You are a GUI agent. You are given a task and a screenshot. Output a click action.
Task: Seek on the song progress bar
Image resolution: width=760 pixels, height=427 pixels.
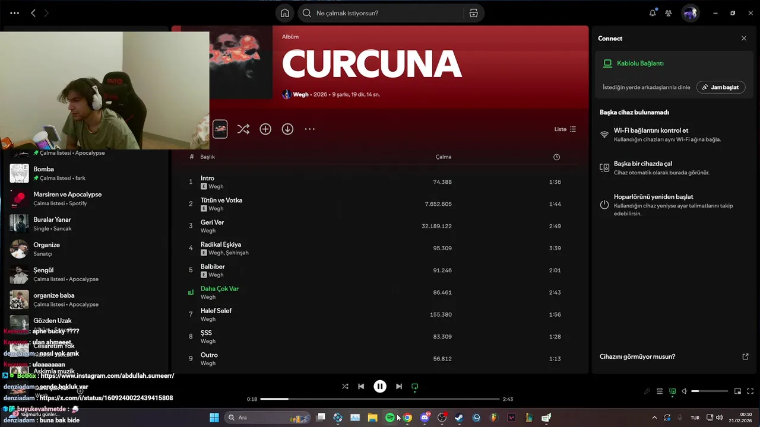point(380,399)
